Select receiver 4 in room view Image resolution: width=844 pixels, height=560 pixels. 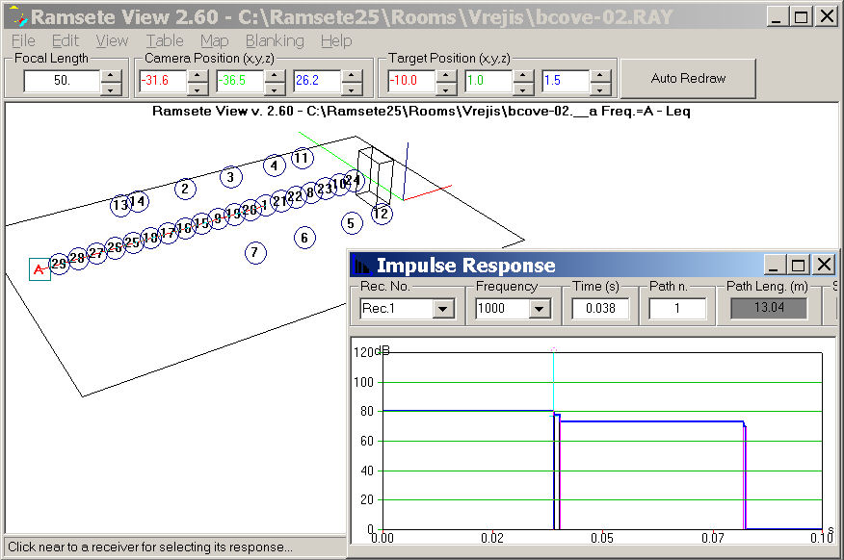click(x=274, y=165)
